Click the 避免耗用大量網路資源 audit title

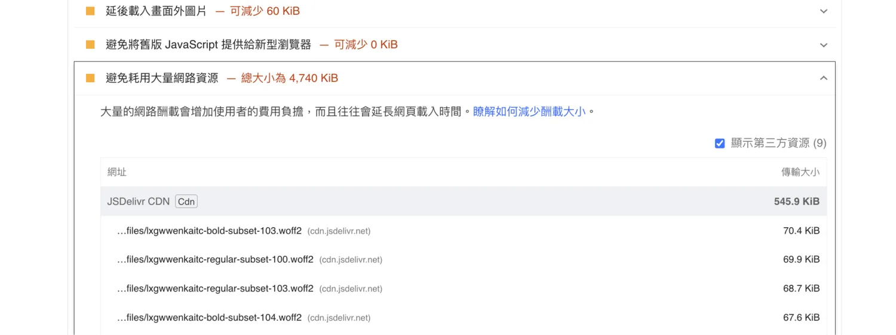162,77
